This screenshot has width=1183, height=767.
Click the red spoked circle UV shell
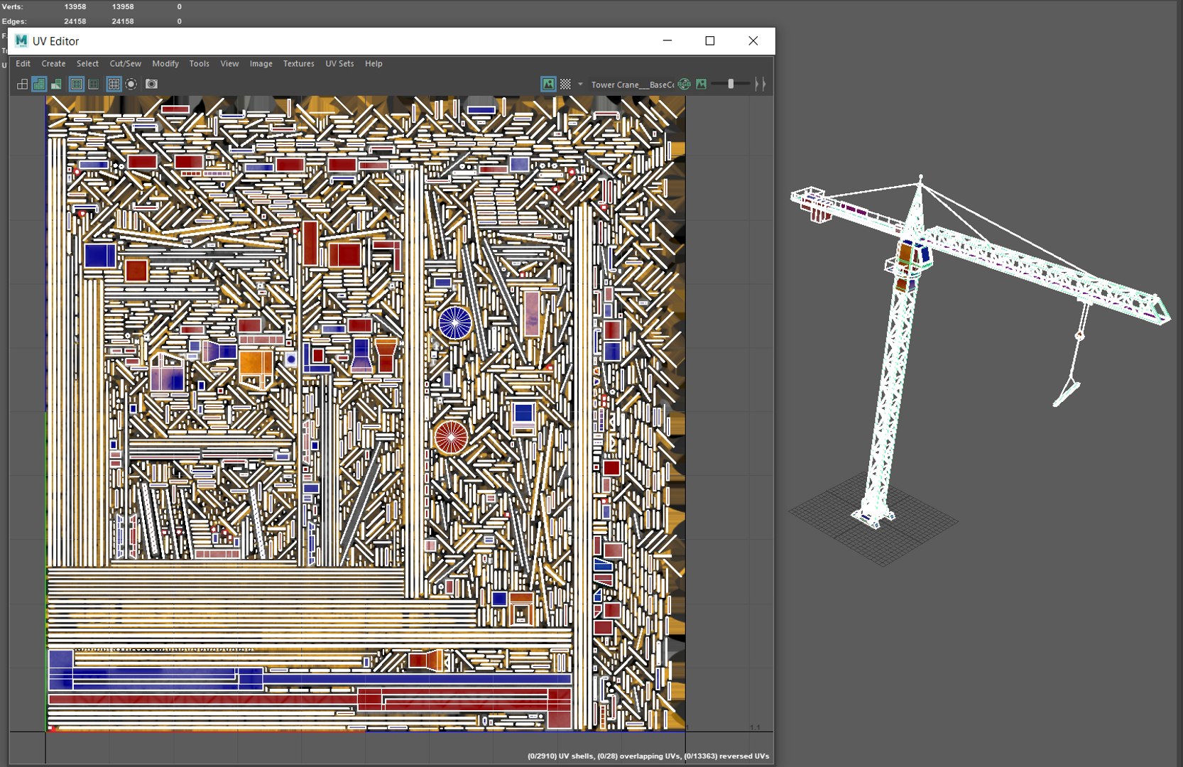click(x=451, y=437)
